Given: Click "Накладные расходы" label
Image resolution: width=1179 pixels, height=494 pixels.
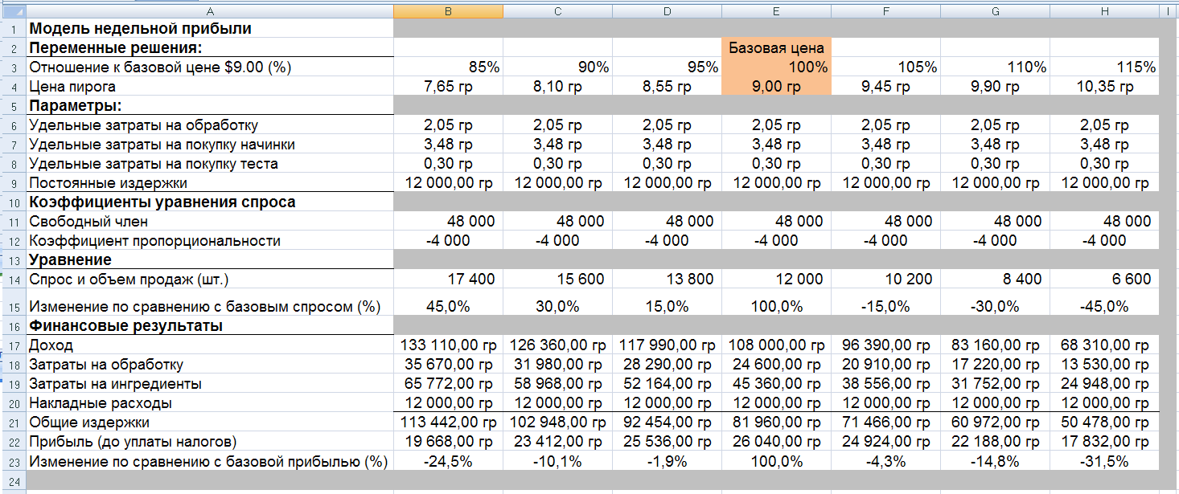Looking at the screenshot, I should (x=101, y=403).
